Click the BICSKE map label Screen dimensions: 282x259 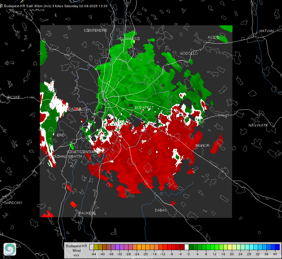point(14,97)
